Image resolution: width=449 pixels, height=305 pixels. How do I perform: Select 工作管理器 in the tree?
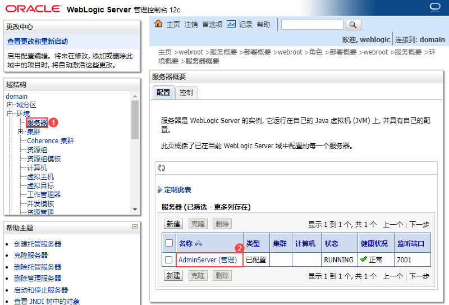(44, 195)
